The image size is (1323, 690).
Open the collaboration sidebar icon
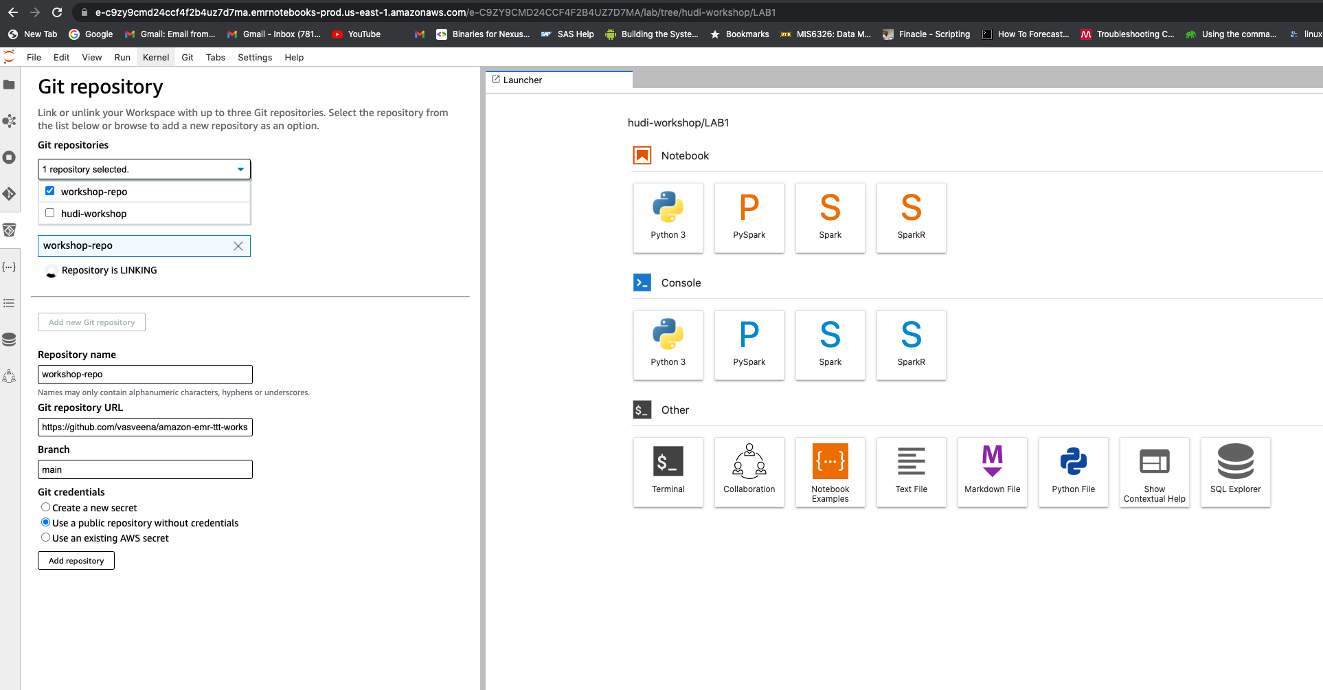click(9, 376)
